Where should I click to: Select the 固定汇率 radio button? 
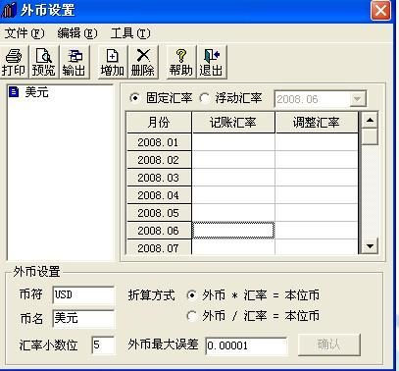134,98
